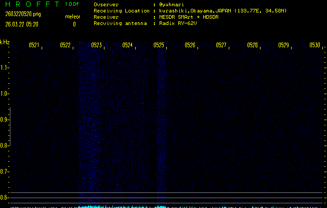Screen dimensions: 327x208
Task: Click the 1.1 kHz axis label
Action: coord(4,68)
